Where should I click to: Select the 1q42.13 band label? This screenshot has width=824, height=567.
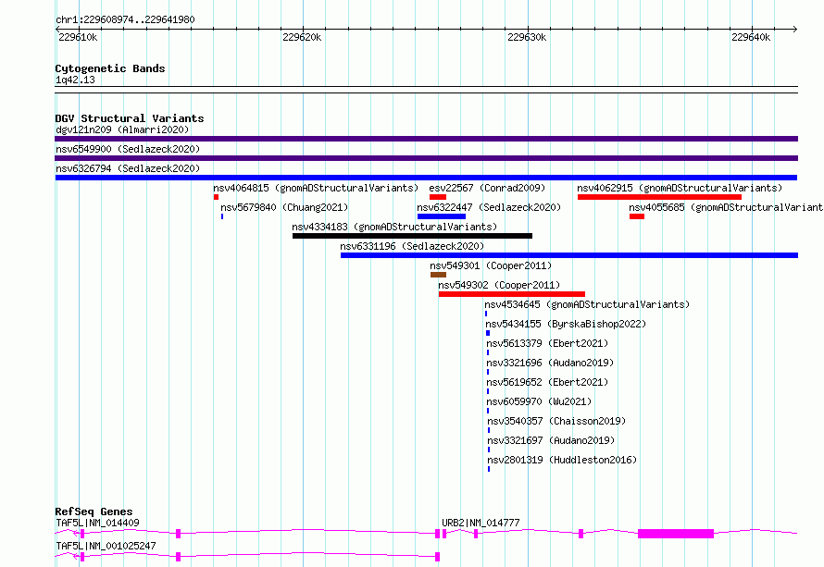75,80
